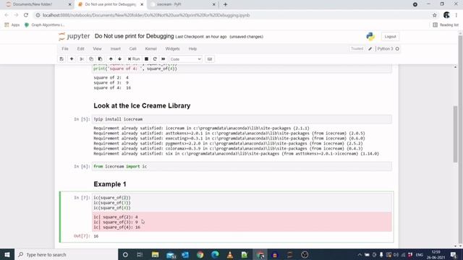Select the pip install icecream cell
463x260 pixels.
[x=242, y=119]
